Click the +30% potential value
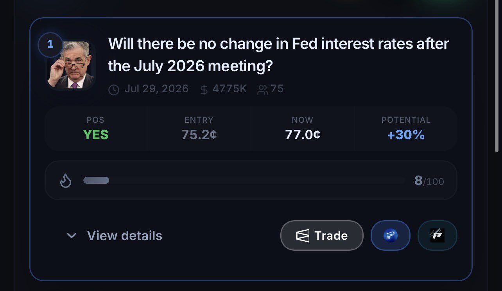Screen dimensions: 502x291 pos(406,135)
